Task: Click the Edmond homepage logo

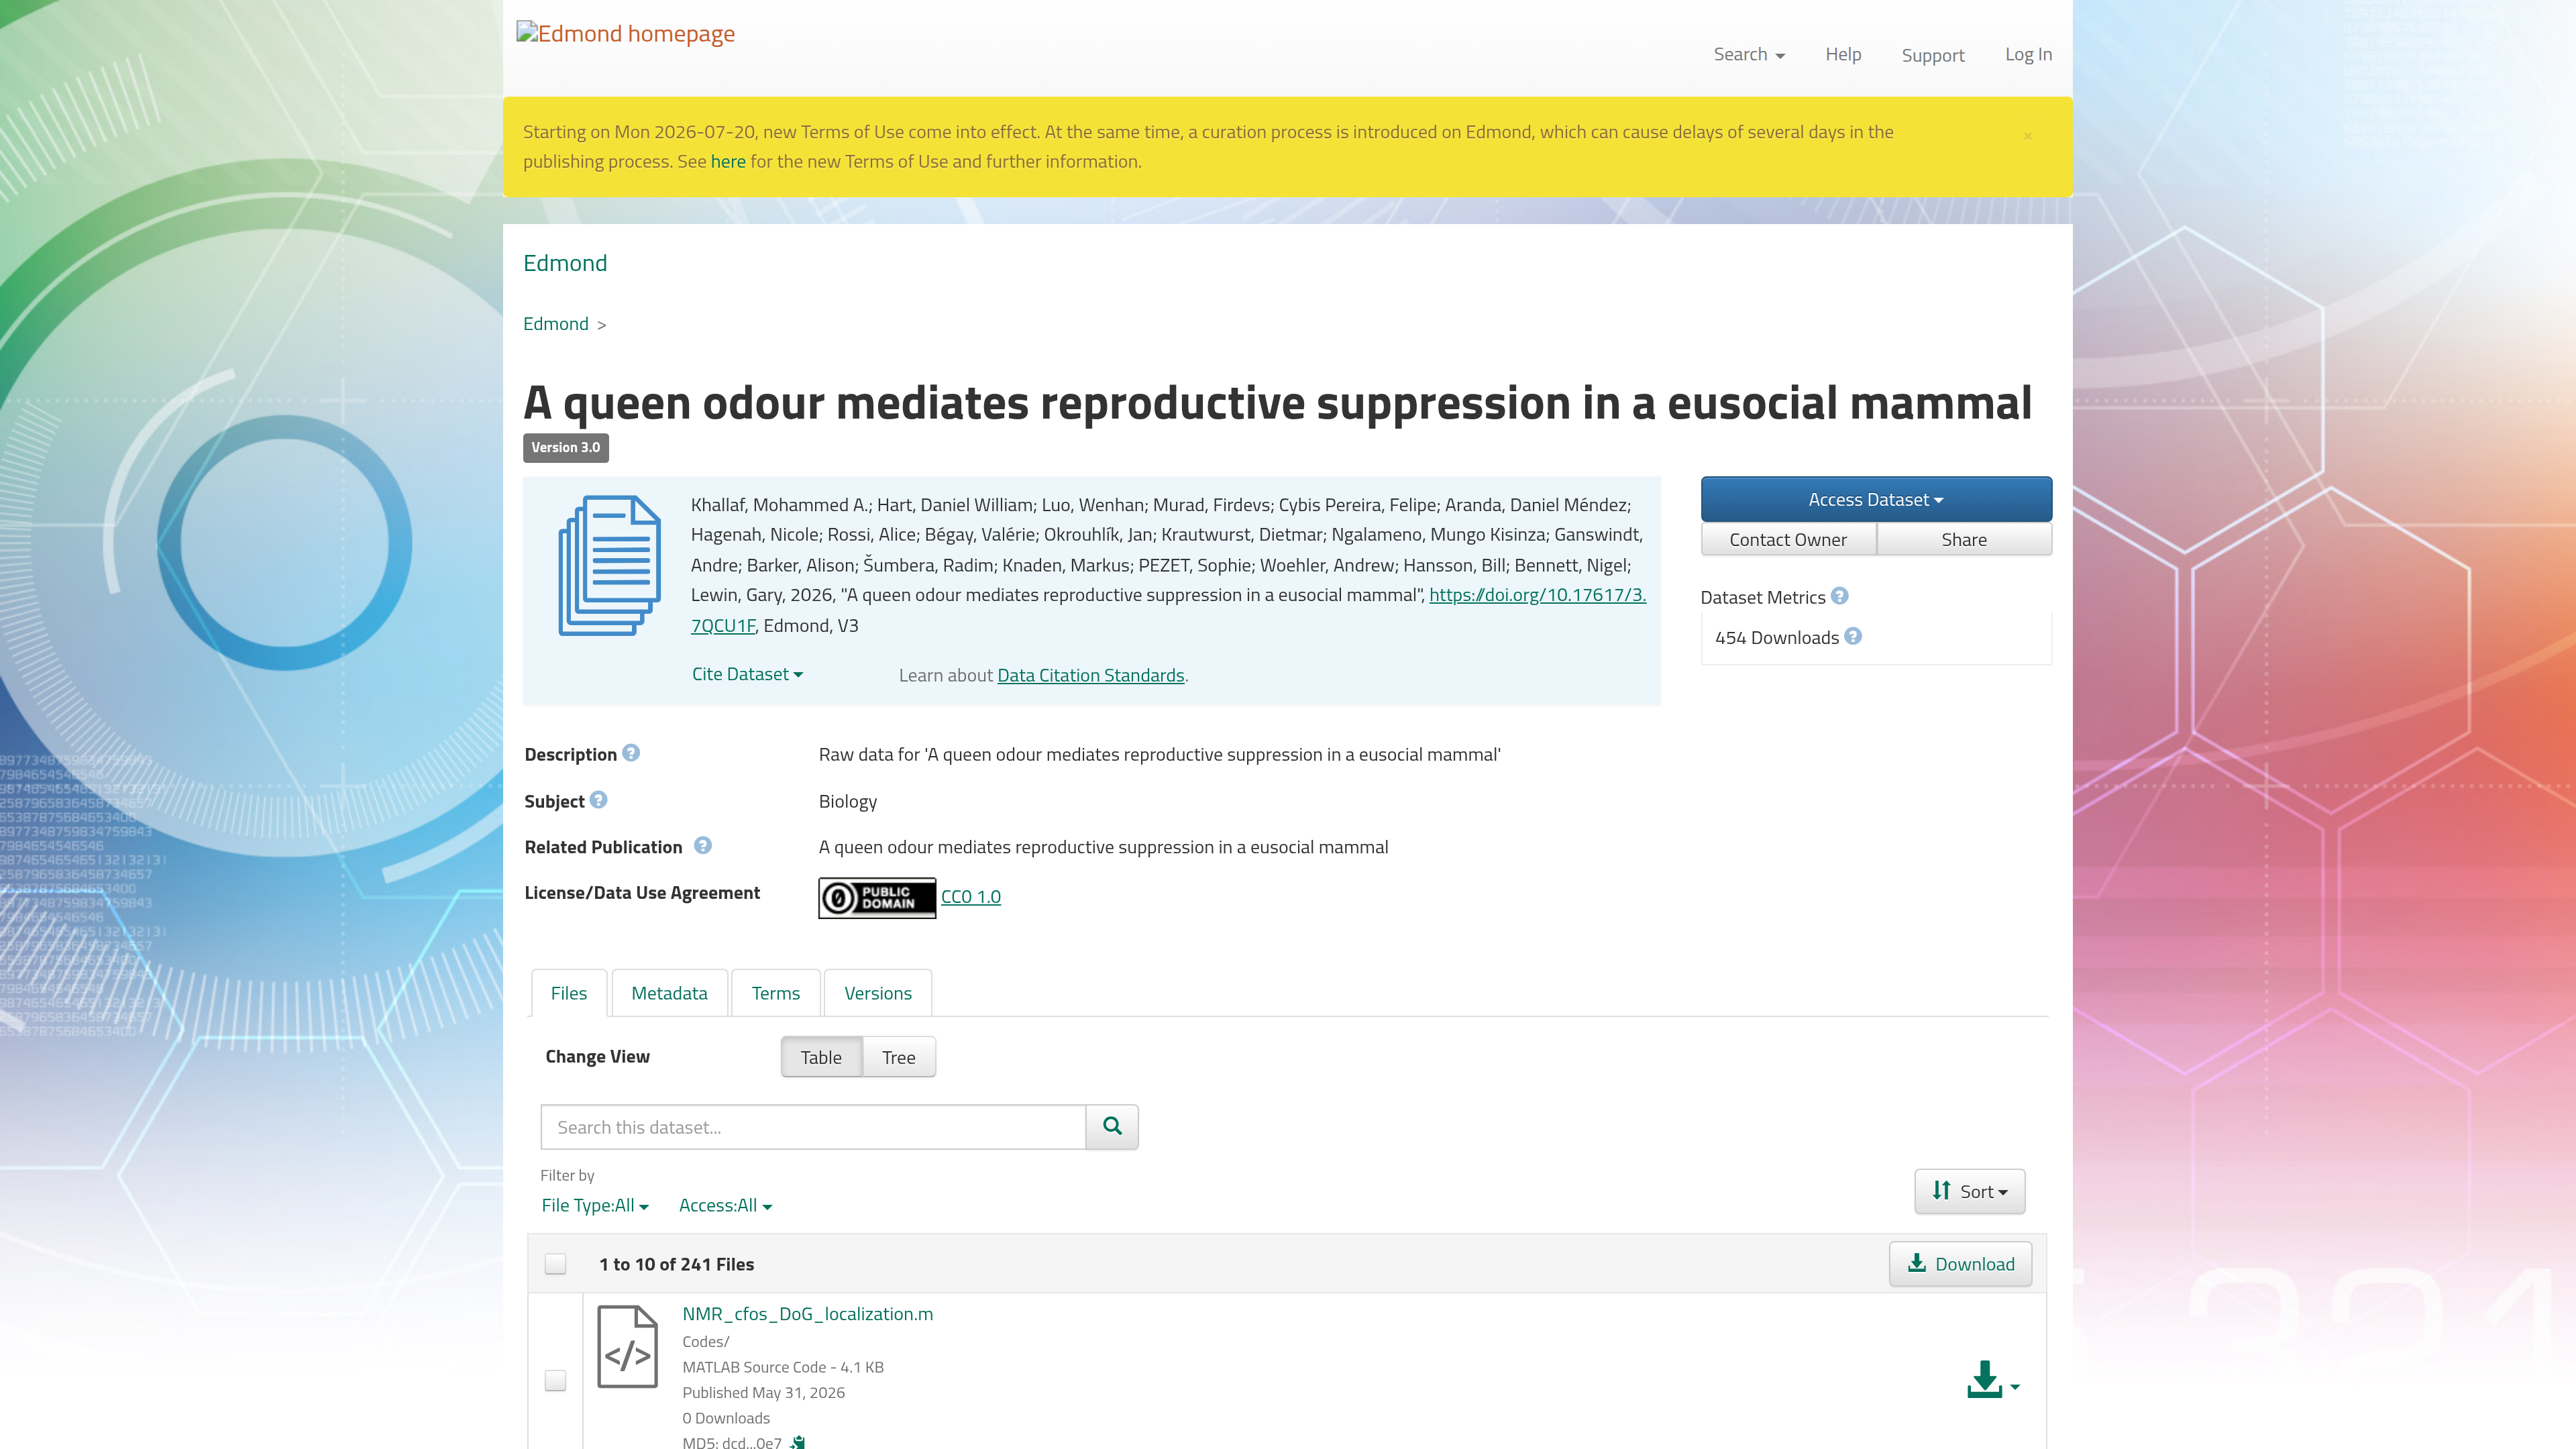Action: coord(626,33)
